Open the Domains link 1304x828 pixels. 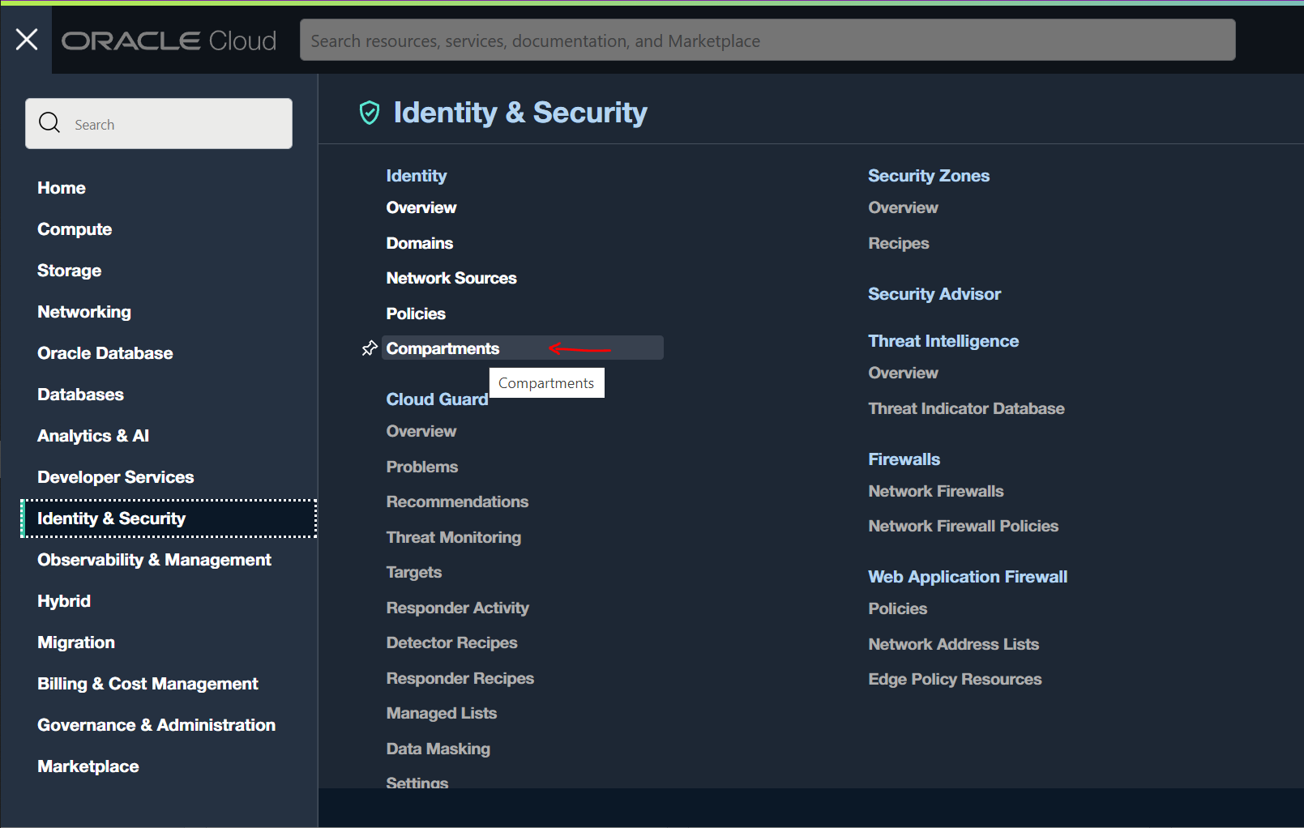coord(420,243)
